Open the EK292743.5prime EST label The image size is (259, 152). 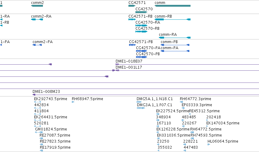tap(51, 99)
